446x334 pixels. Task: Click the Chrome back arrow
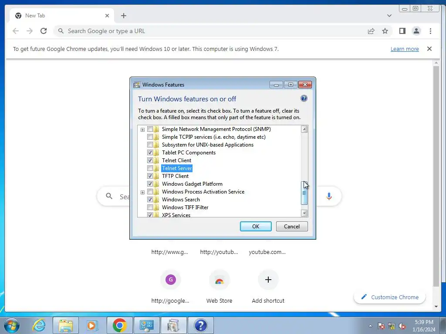pyautogui.click(x=16, y=31)
